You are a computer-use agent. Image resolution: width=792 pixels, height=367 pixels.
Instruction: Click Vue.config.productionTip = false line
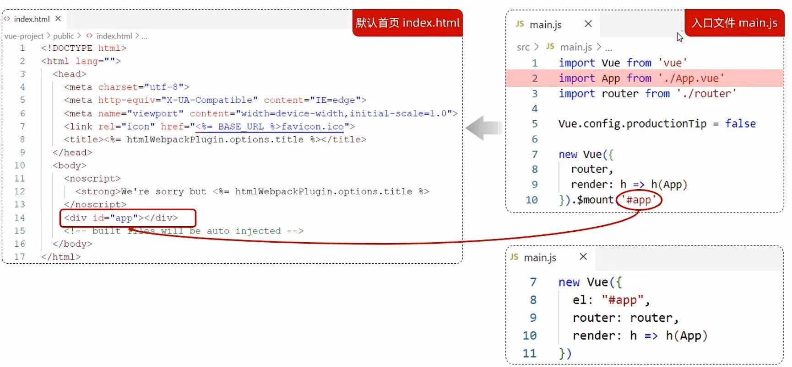pos(657,123)
